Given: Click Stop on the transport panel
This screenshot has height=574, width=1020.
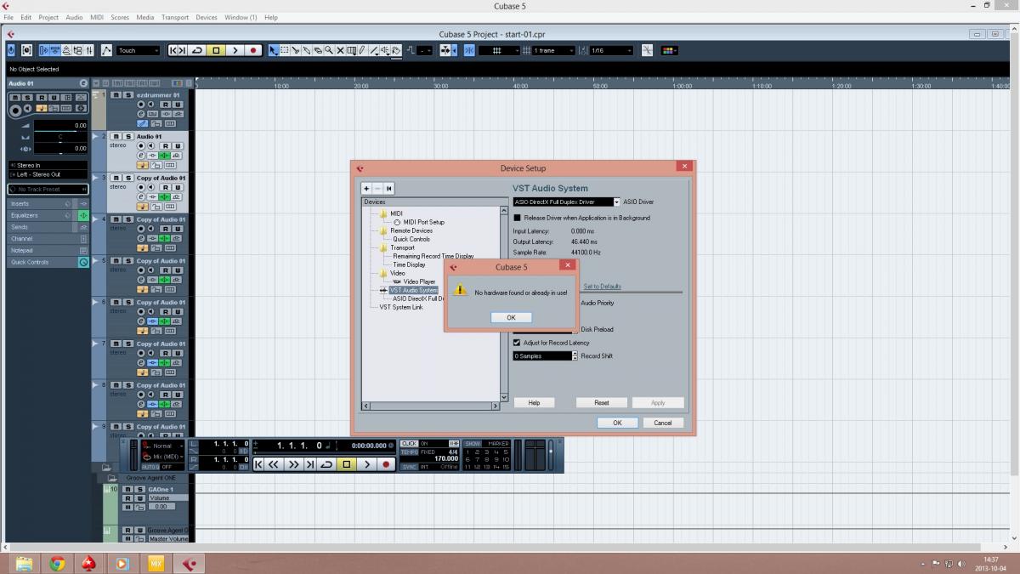Looking at the screenshot, I should coord(347,464).
